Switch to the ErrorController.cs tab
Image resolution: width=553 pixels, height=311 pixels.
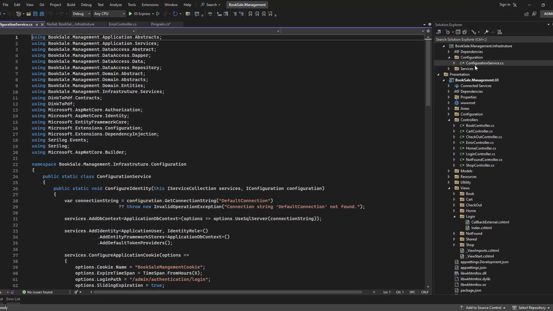coord(123,25)
